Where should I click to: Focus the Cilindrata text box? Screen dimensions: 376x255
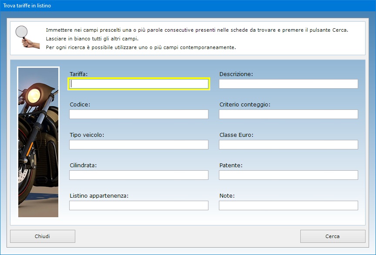(139, 175)
